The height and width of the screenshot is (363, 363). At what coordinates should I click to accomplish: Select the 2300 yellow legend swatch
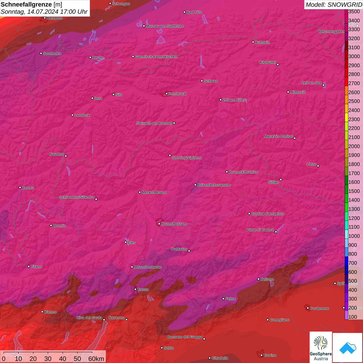(346, 117)
